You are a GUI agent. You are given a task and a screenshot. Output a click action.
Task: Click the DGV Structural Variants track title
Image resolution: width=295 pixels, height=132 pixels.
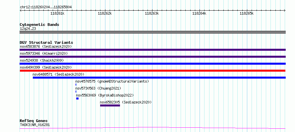[x=46, y=42]
